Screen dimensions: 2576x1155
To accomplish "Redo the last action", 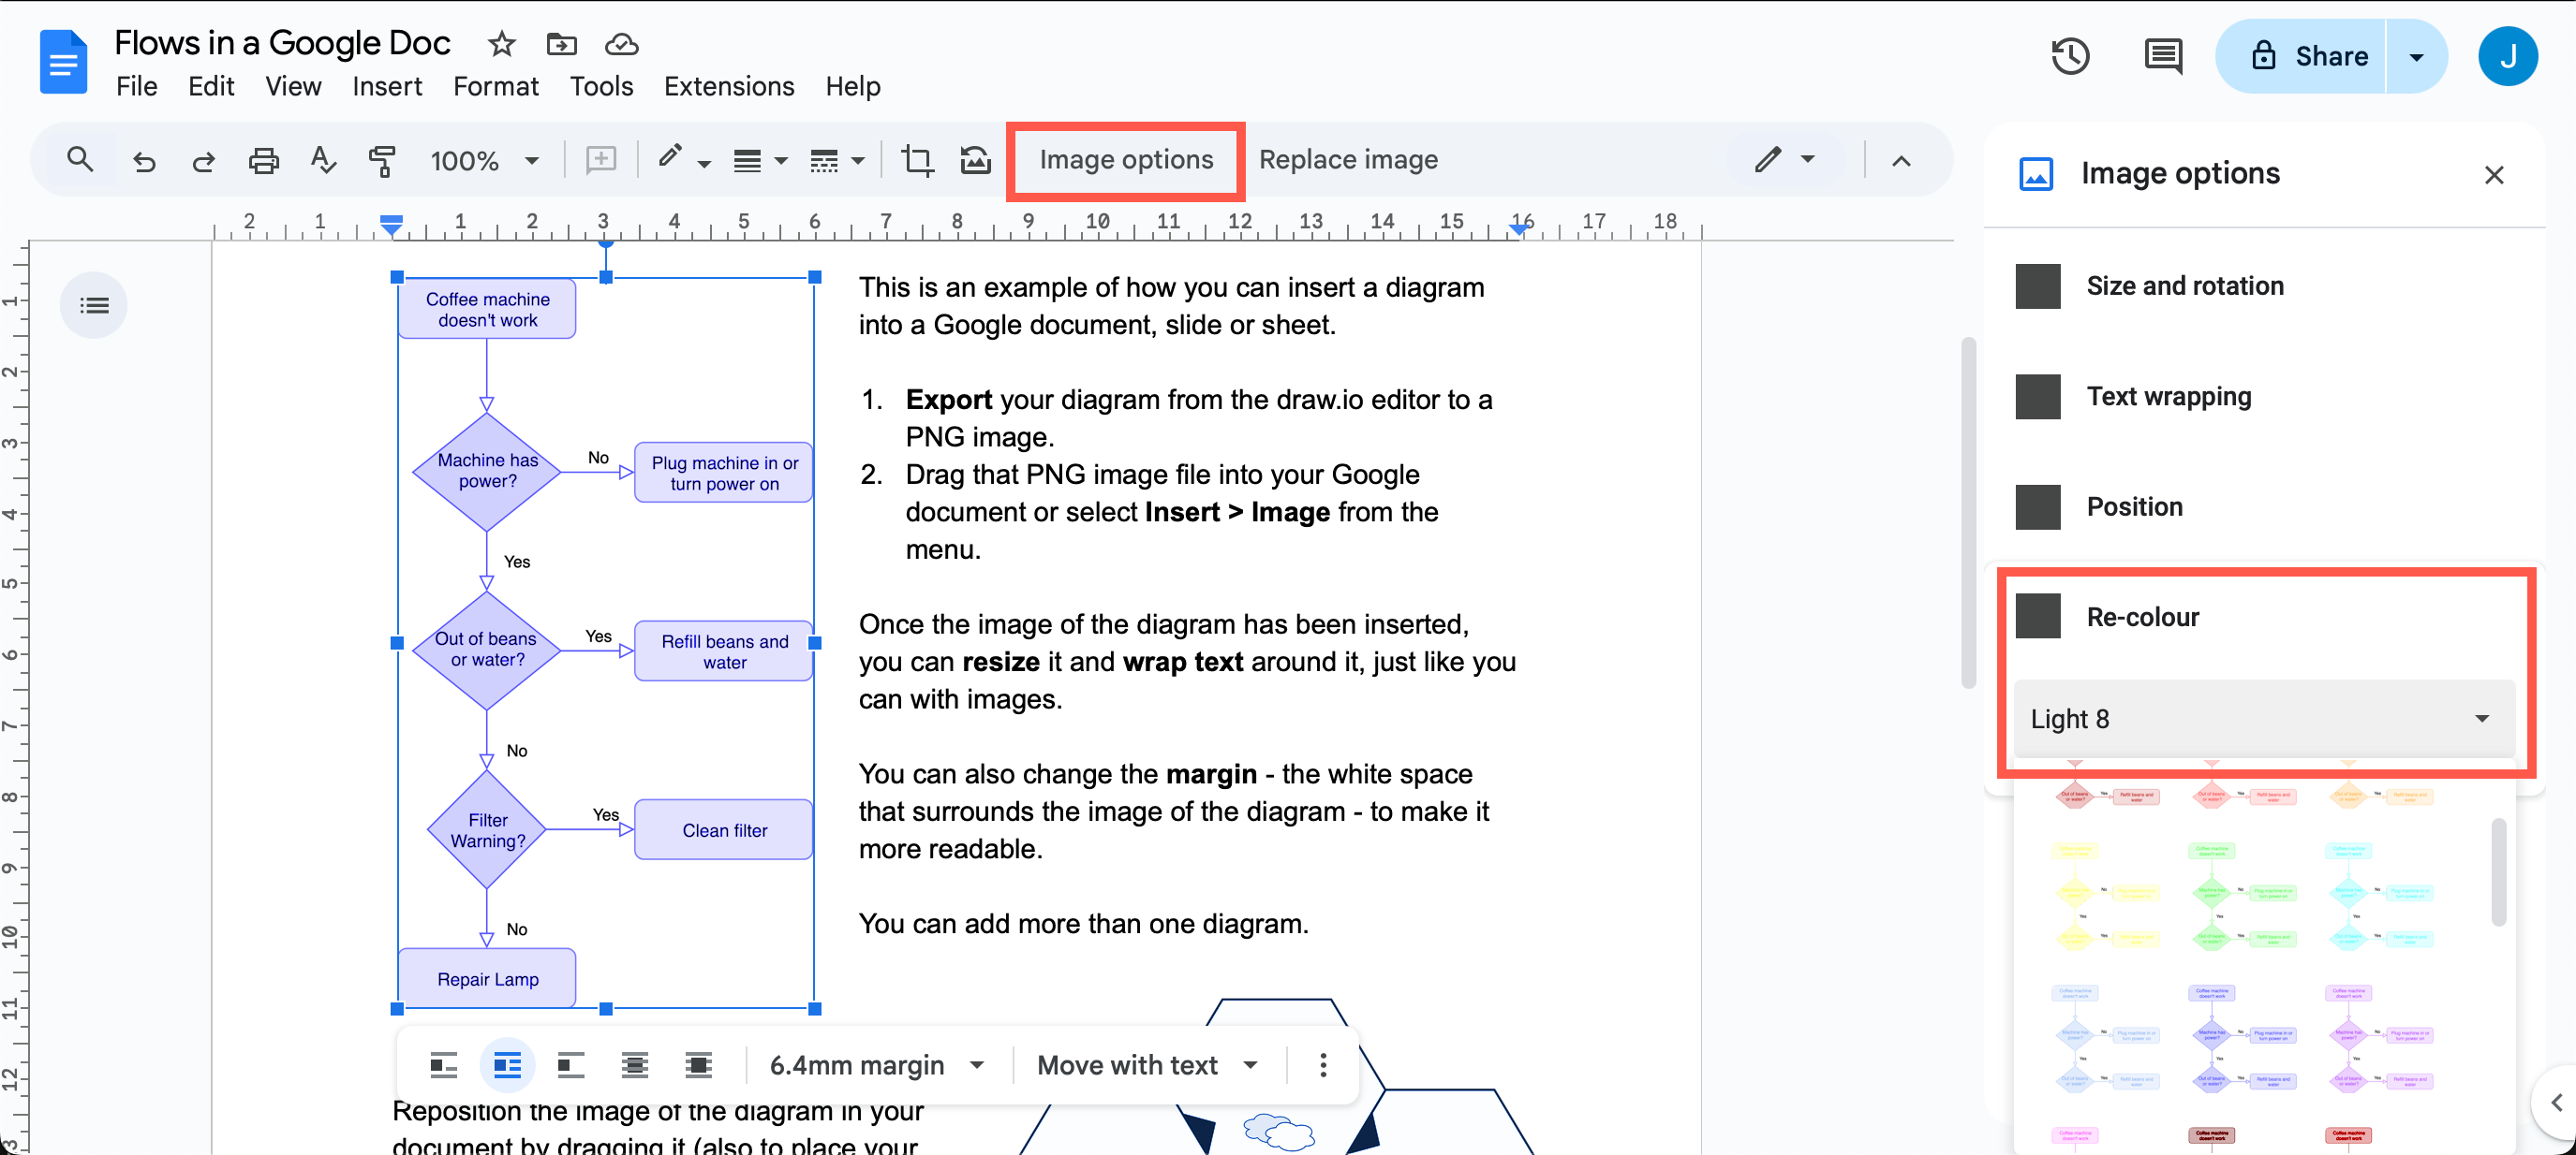I will 203,160.
